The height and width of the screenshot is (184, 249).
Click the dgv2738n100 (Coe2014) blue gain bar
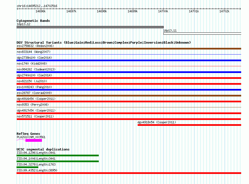[x=129, y=60]
